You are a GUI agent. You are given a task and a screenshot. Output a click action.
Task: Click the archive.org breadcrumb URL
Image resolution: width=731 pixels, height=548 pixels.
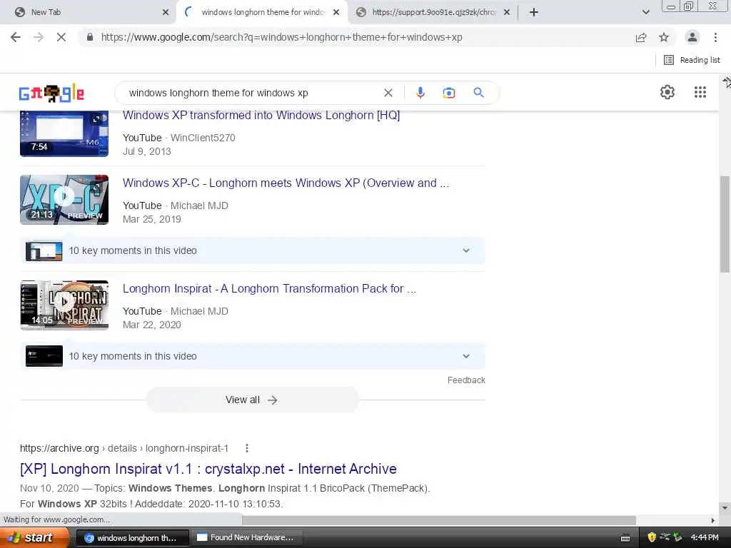(x=124, y=448)
